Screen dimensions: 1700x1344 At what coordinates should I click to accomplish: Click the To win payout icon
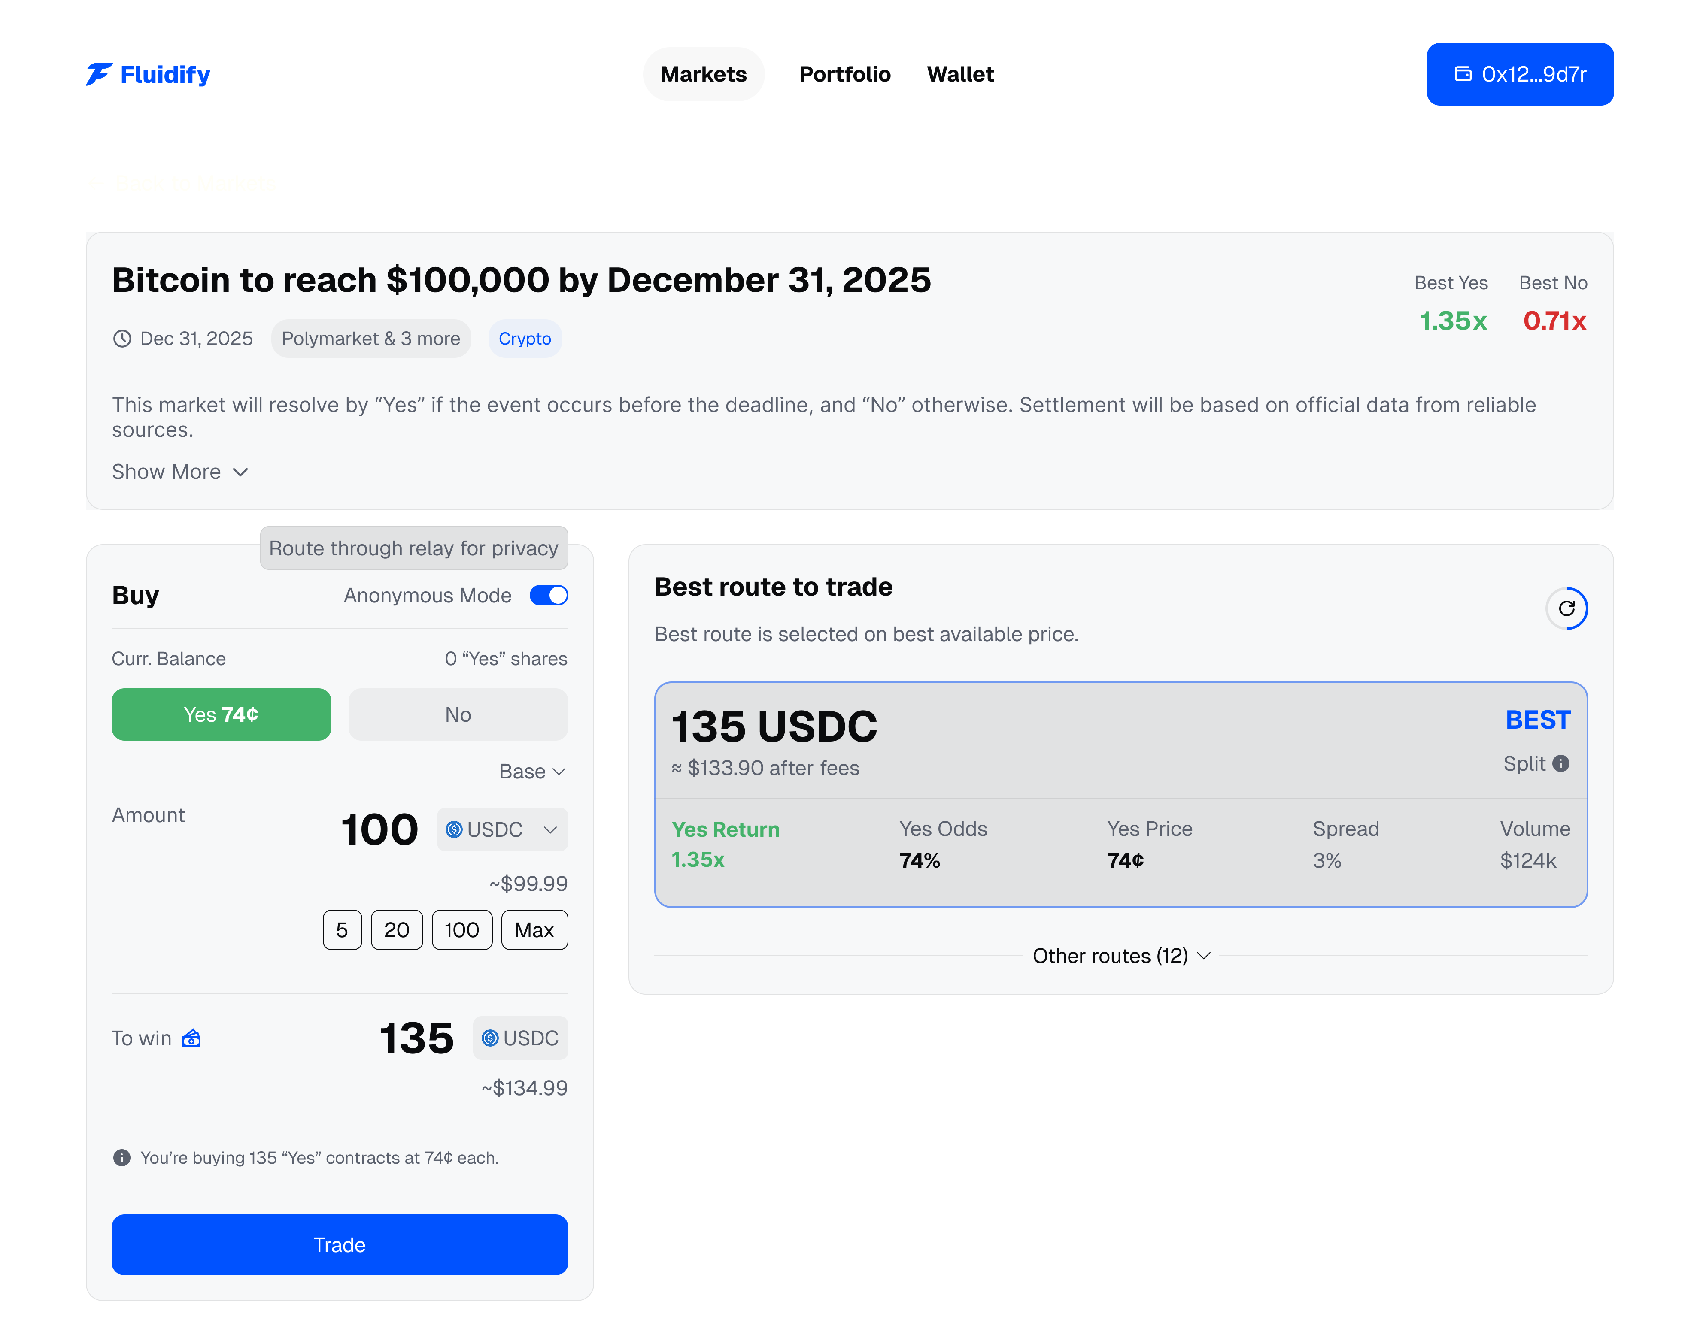tap(191, 1039)
